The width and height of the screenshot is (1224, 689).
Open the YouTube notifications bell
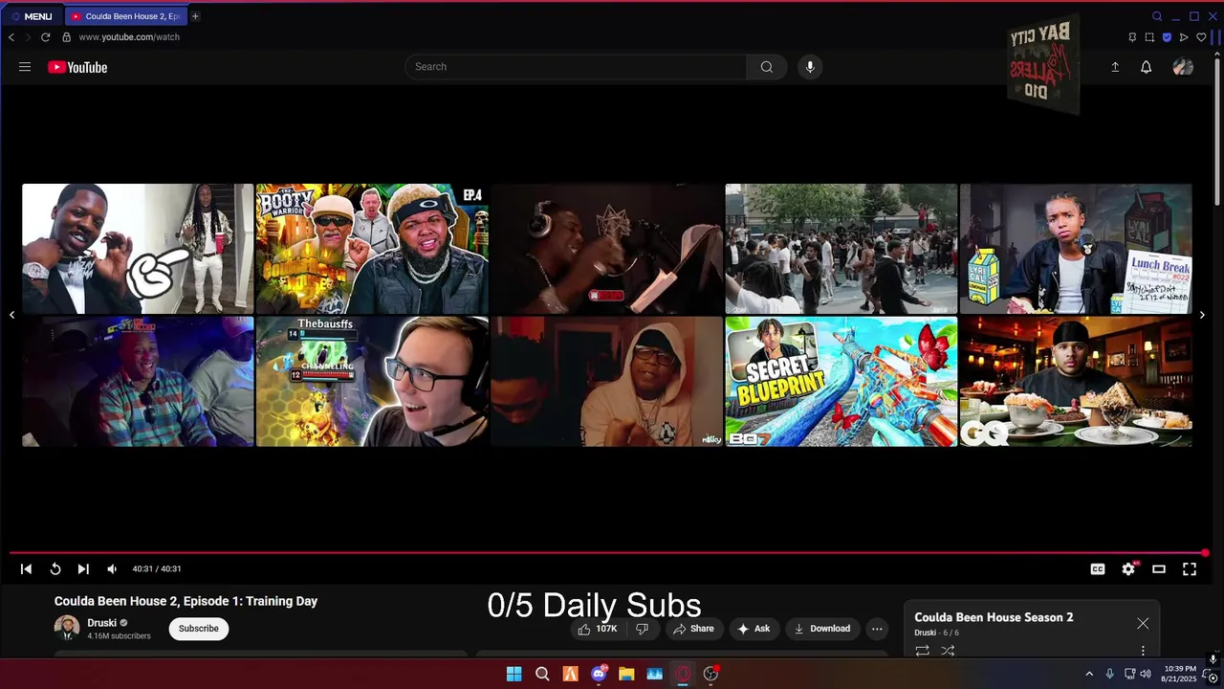click(1146, 67)
